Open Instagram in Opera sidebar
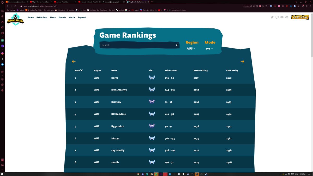 click(x=2, y=53)
